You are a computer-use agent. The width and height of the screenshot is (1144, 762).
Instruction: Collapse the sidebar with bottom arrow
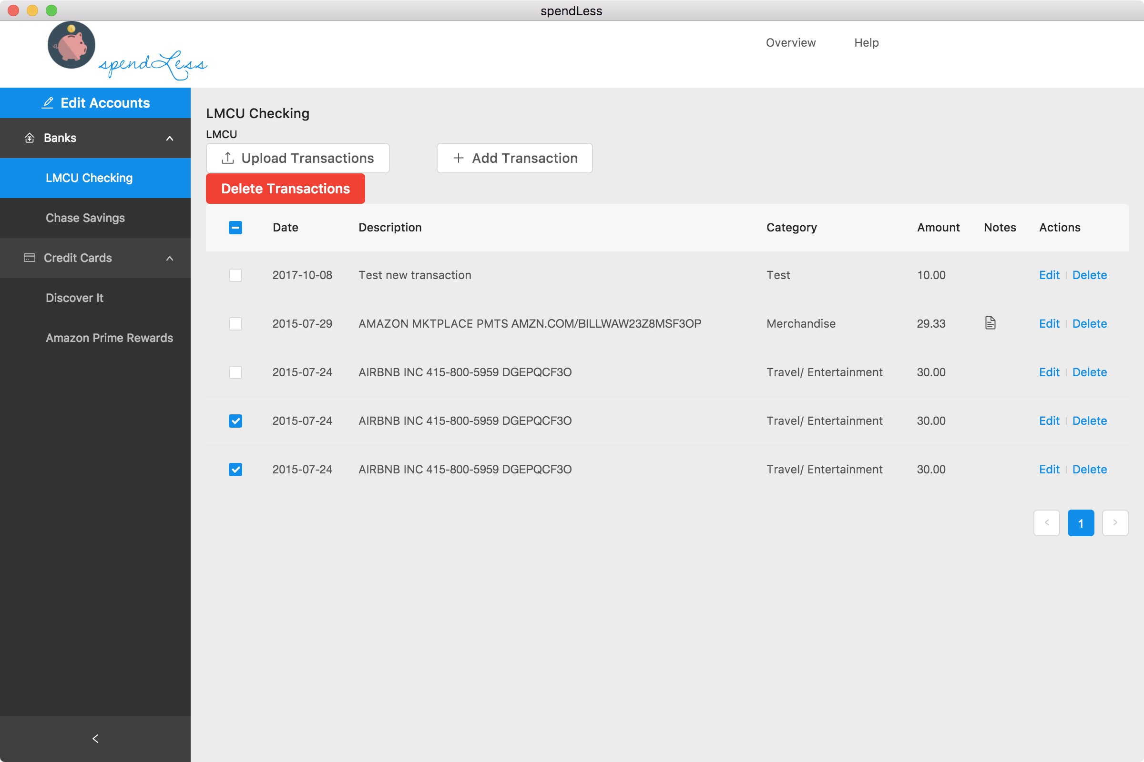[95, 738]
